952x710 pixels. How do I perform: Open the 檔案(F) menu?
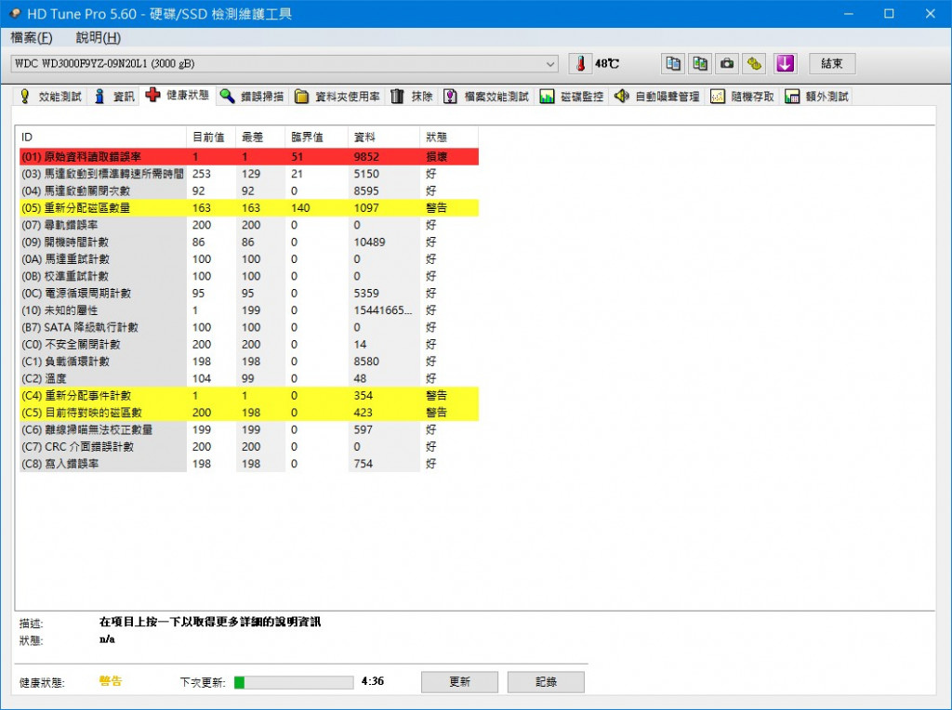(x=32, y=37)
